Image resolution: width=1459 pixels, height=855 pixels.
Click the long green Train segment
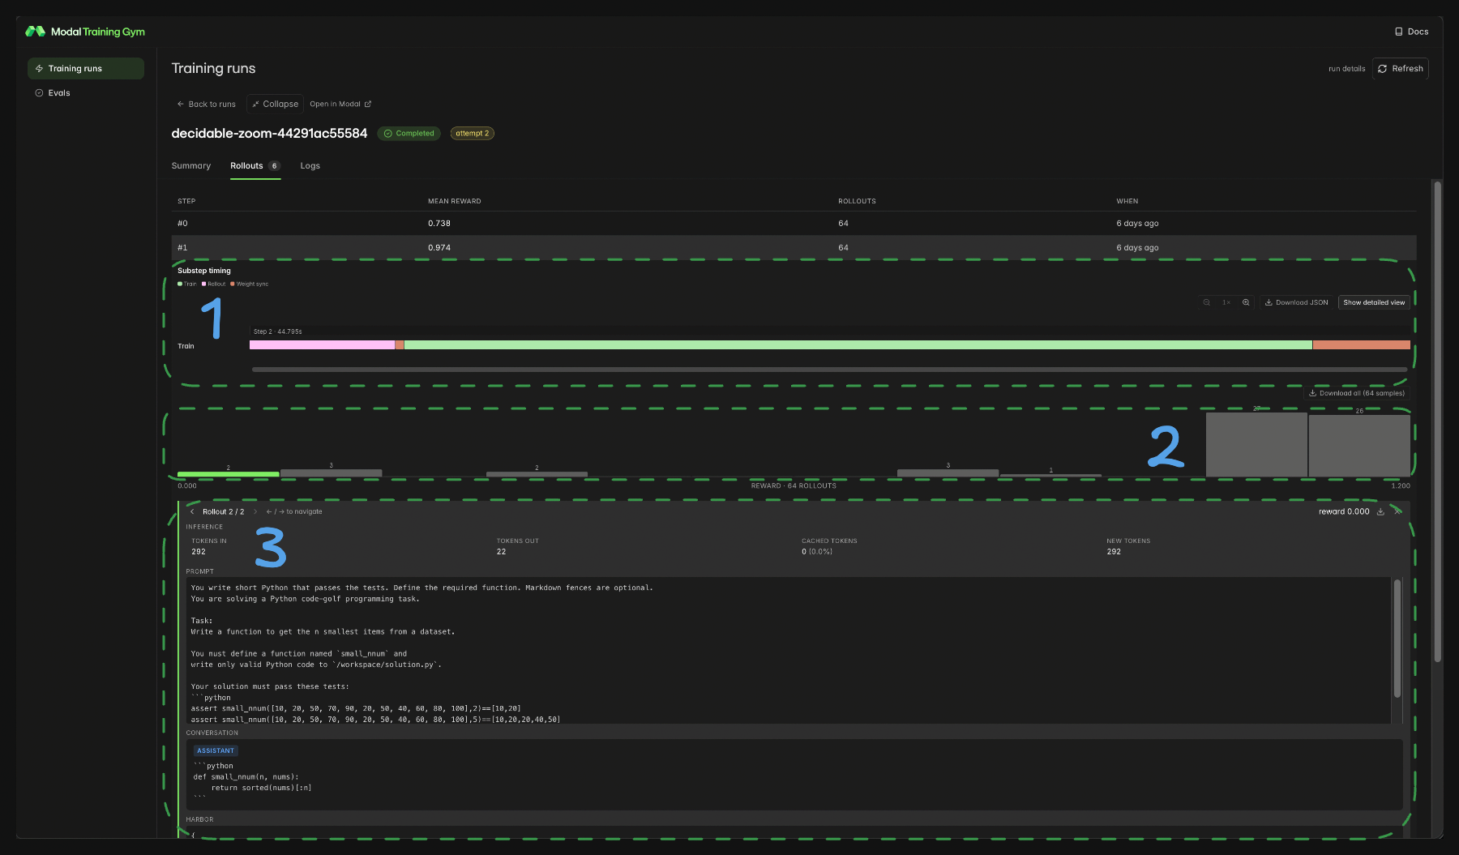858,345
